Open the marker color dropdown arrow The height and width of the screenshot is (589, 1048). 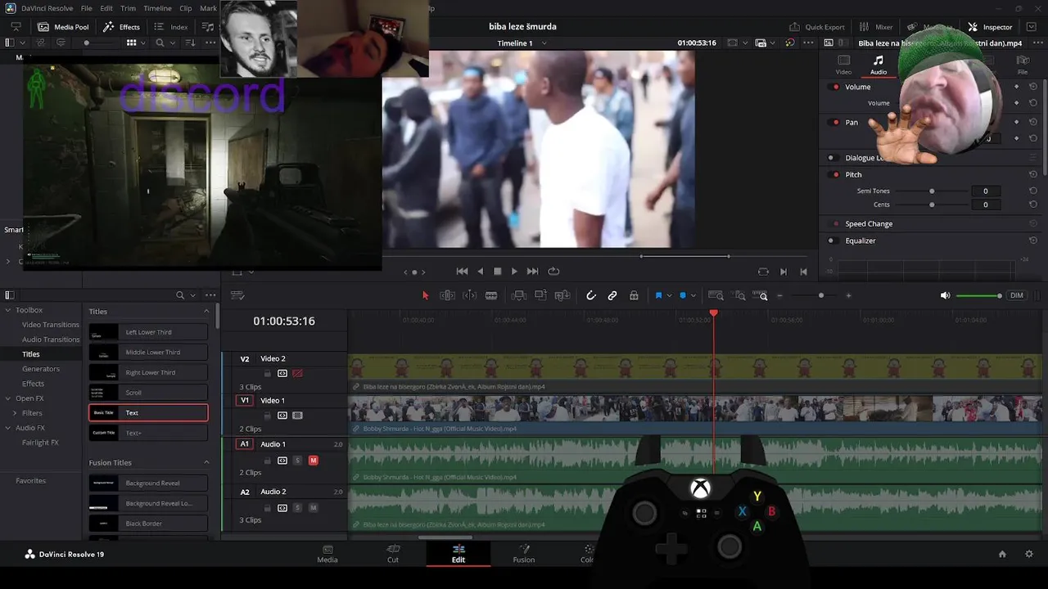[x=693, y=295]
